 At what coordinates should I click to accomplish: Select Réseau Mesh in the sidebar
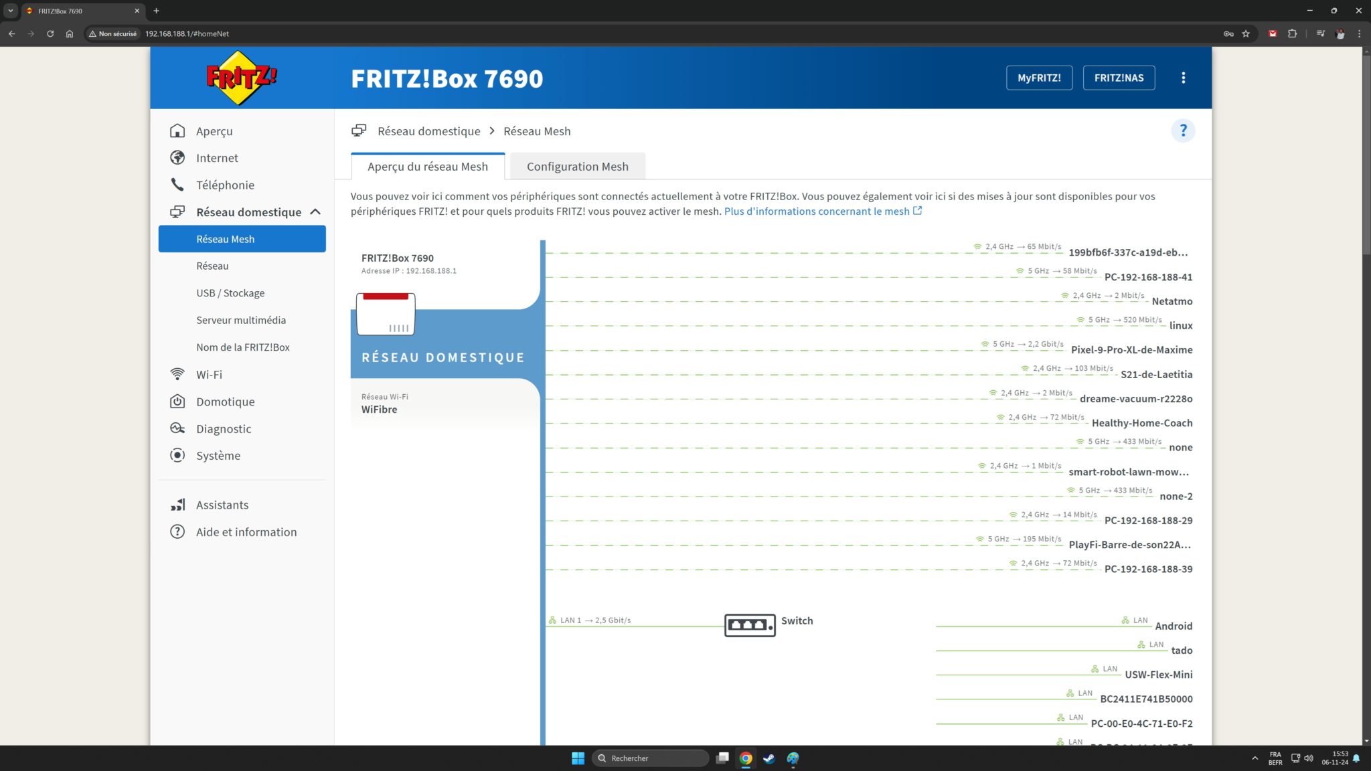pos(242,239)
